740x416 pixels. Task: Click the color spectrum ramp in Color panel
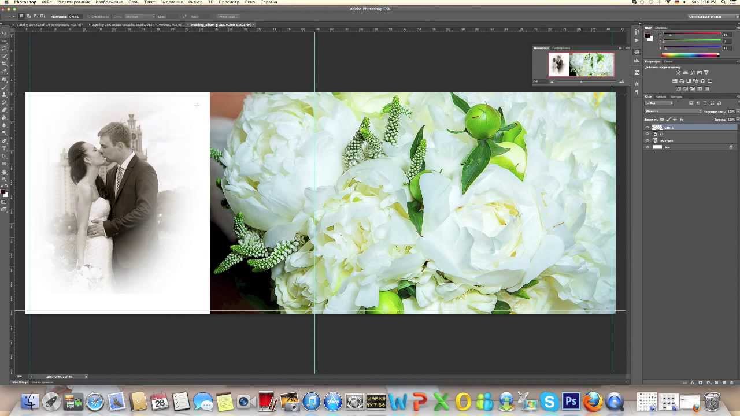click(x=691, y=55)
